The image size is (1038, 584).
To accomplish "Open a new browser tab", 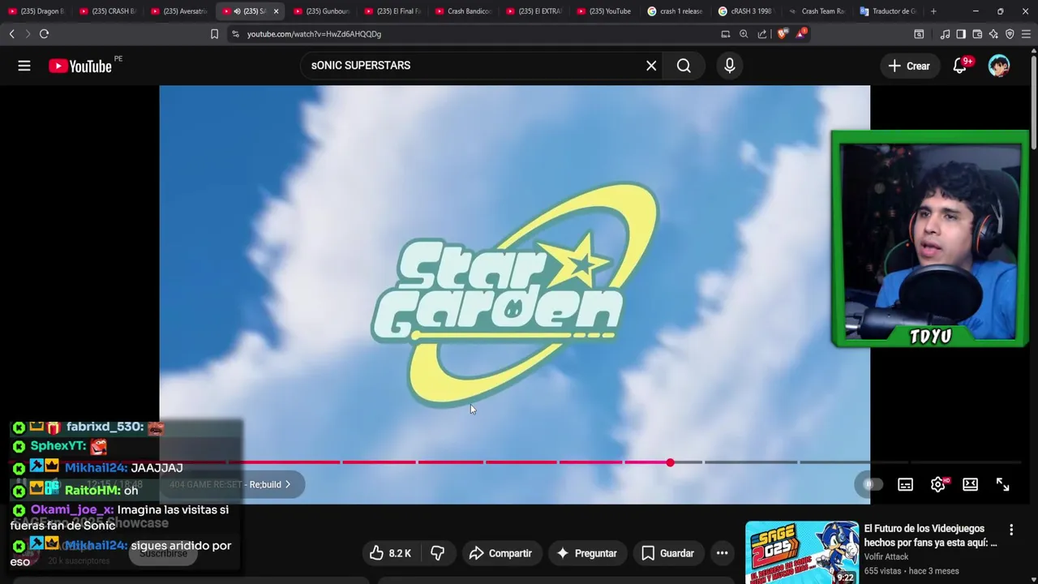I will point(933,11).
